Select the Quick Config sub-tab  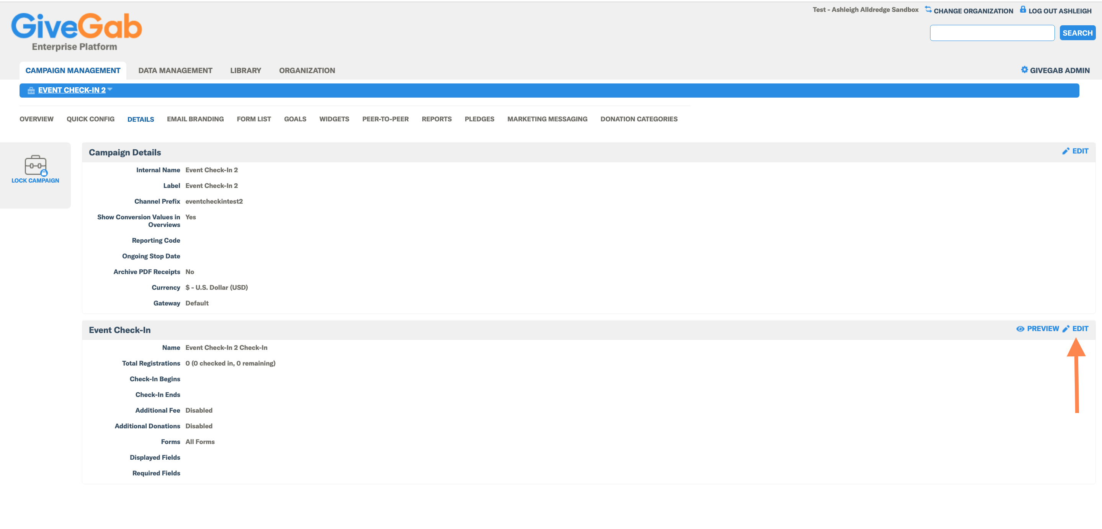pyautogui.click(x=91, y=119)
